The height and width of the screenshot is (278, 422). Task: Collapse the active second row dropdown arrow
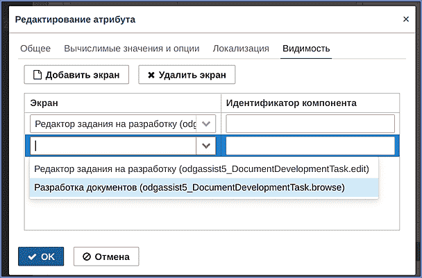(x=206, y=146)
